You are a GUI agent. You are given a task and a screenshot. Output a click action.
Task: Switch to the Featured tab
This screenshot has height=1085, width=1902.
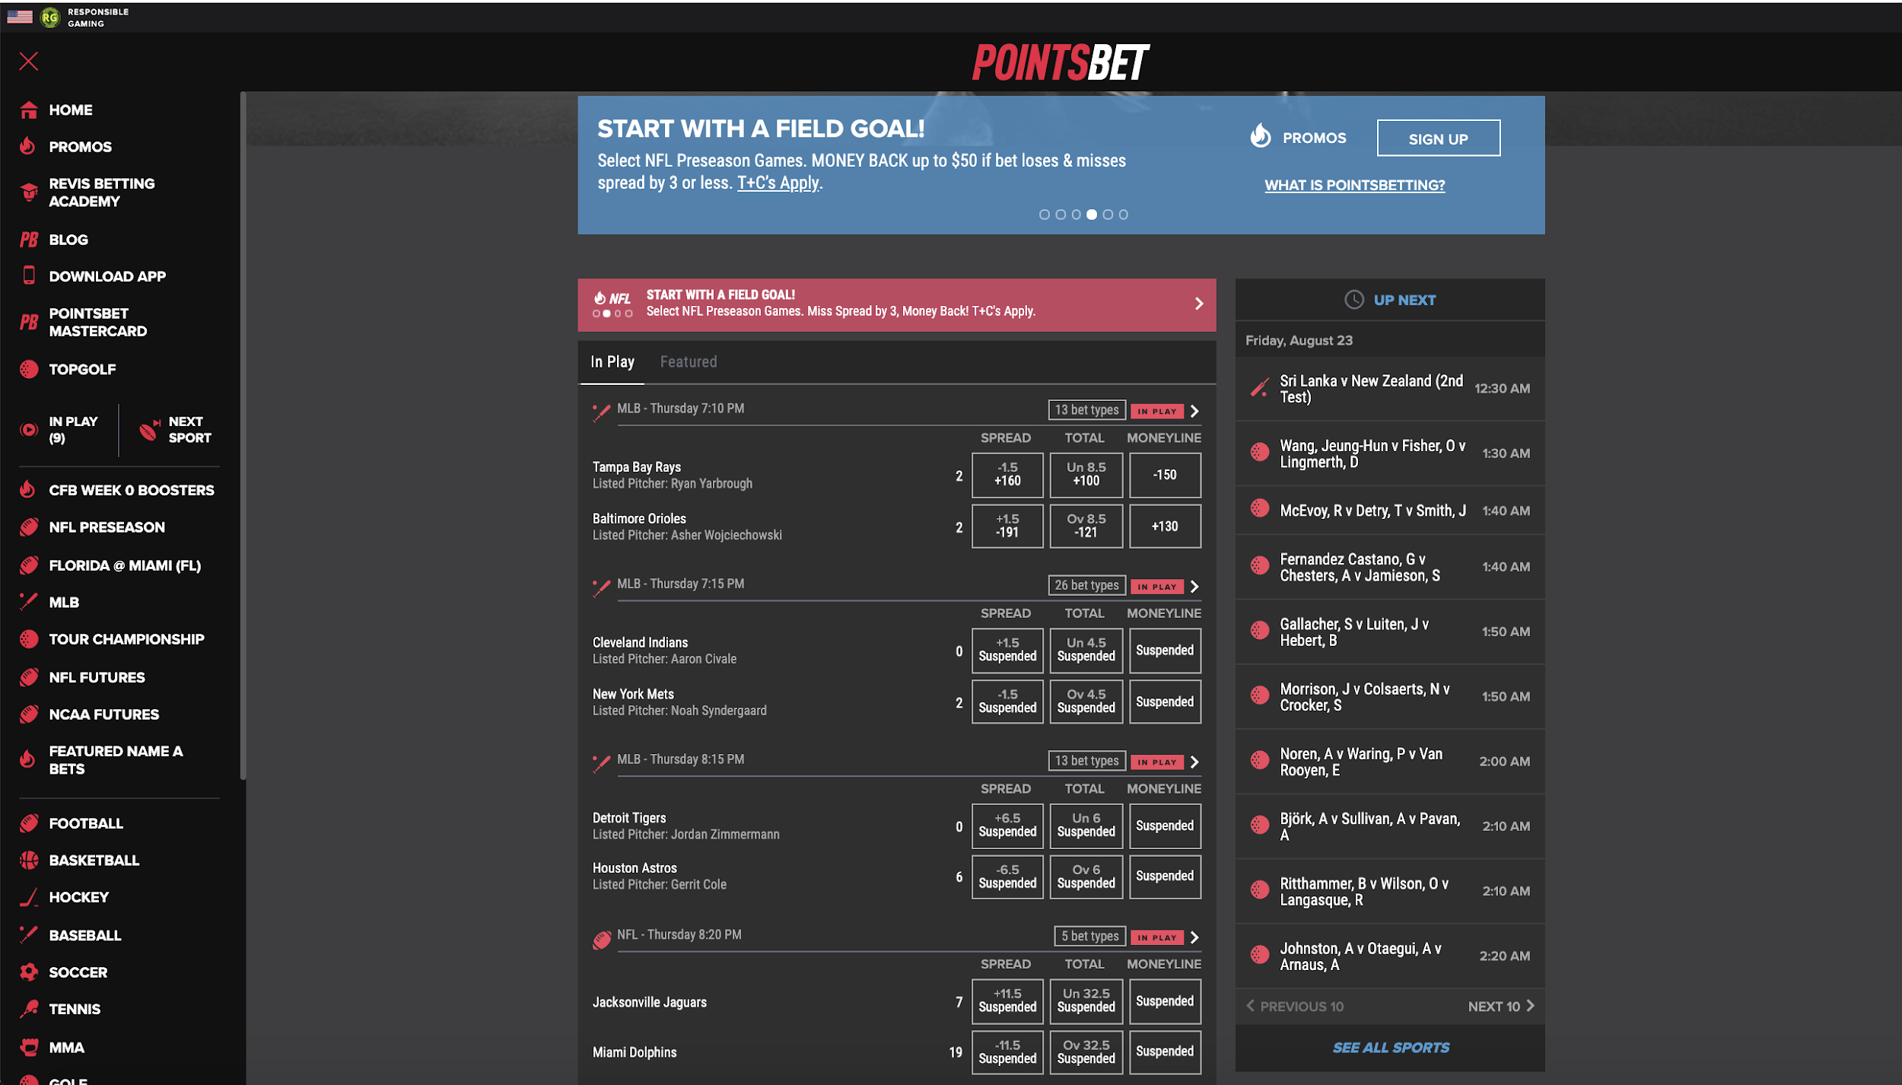(689, 362)
